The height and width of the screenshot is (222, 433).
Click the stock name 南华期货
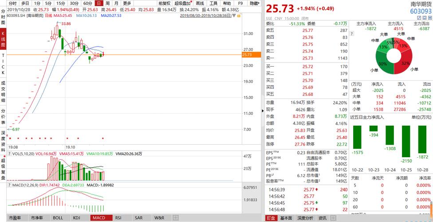pyautogui.click(x=421, y=4)
